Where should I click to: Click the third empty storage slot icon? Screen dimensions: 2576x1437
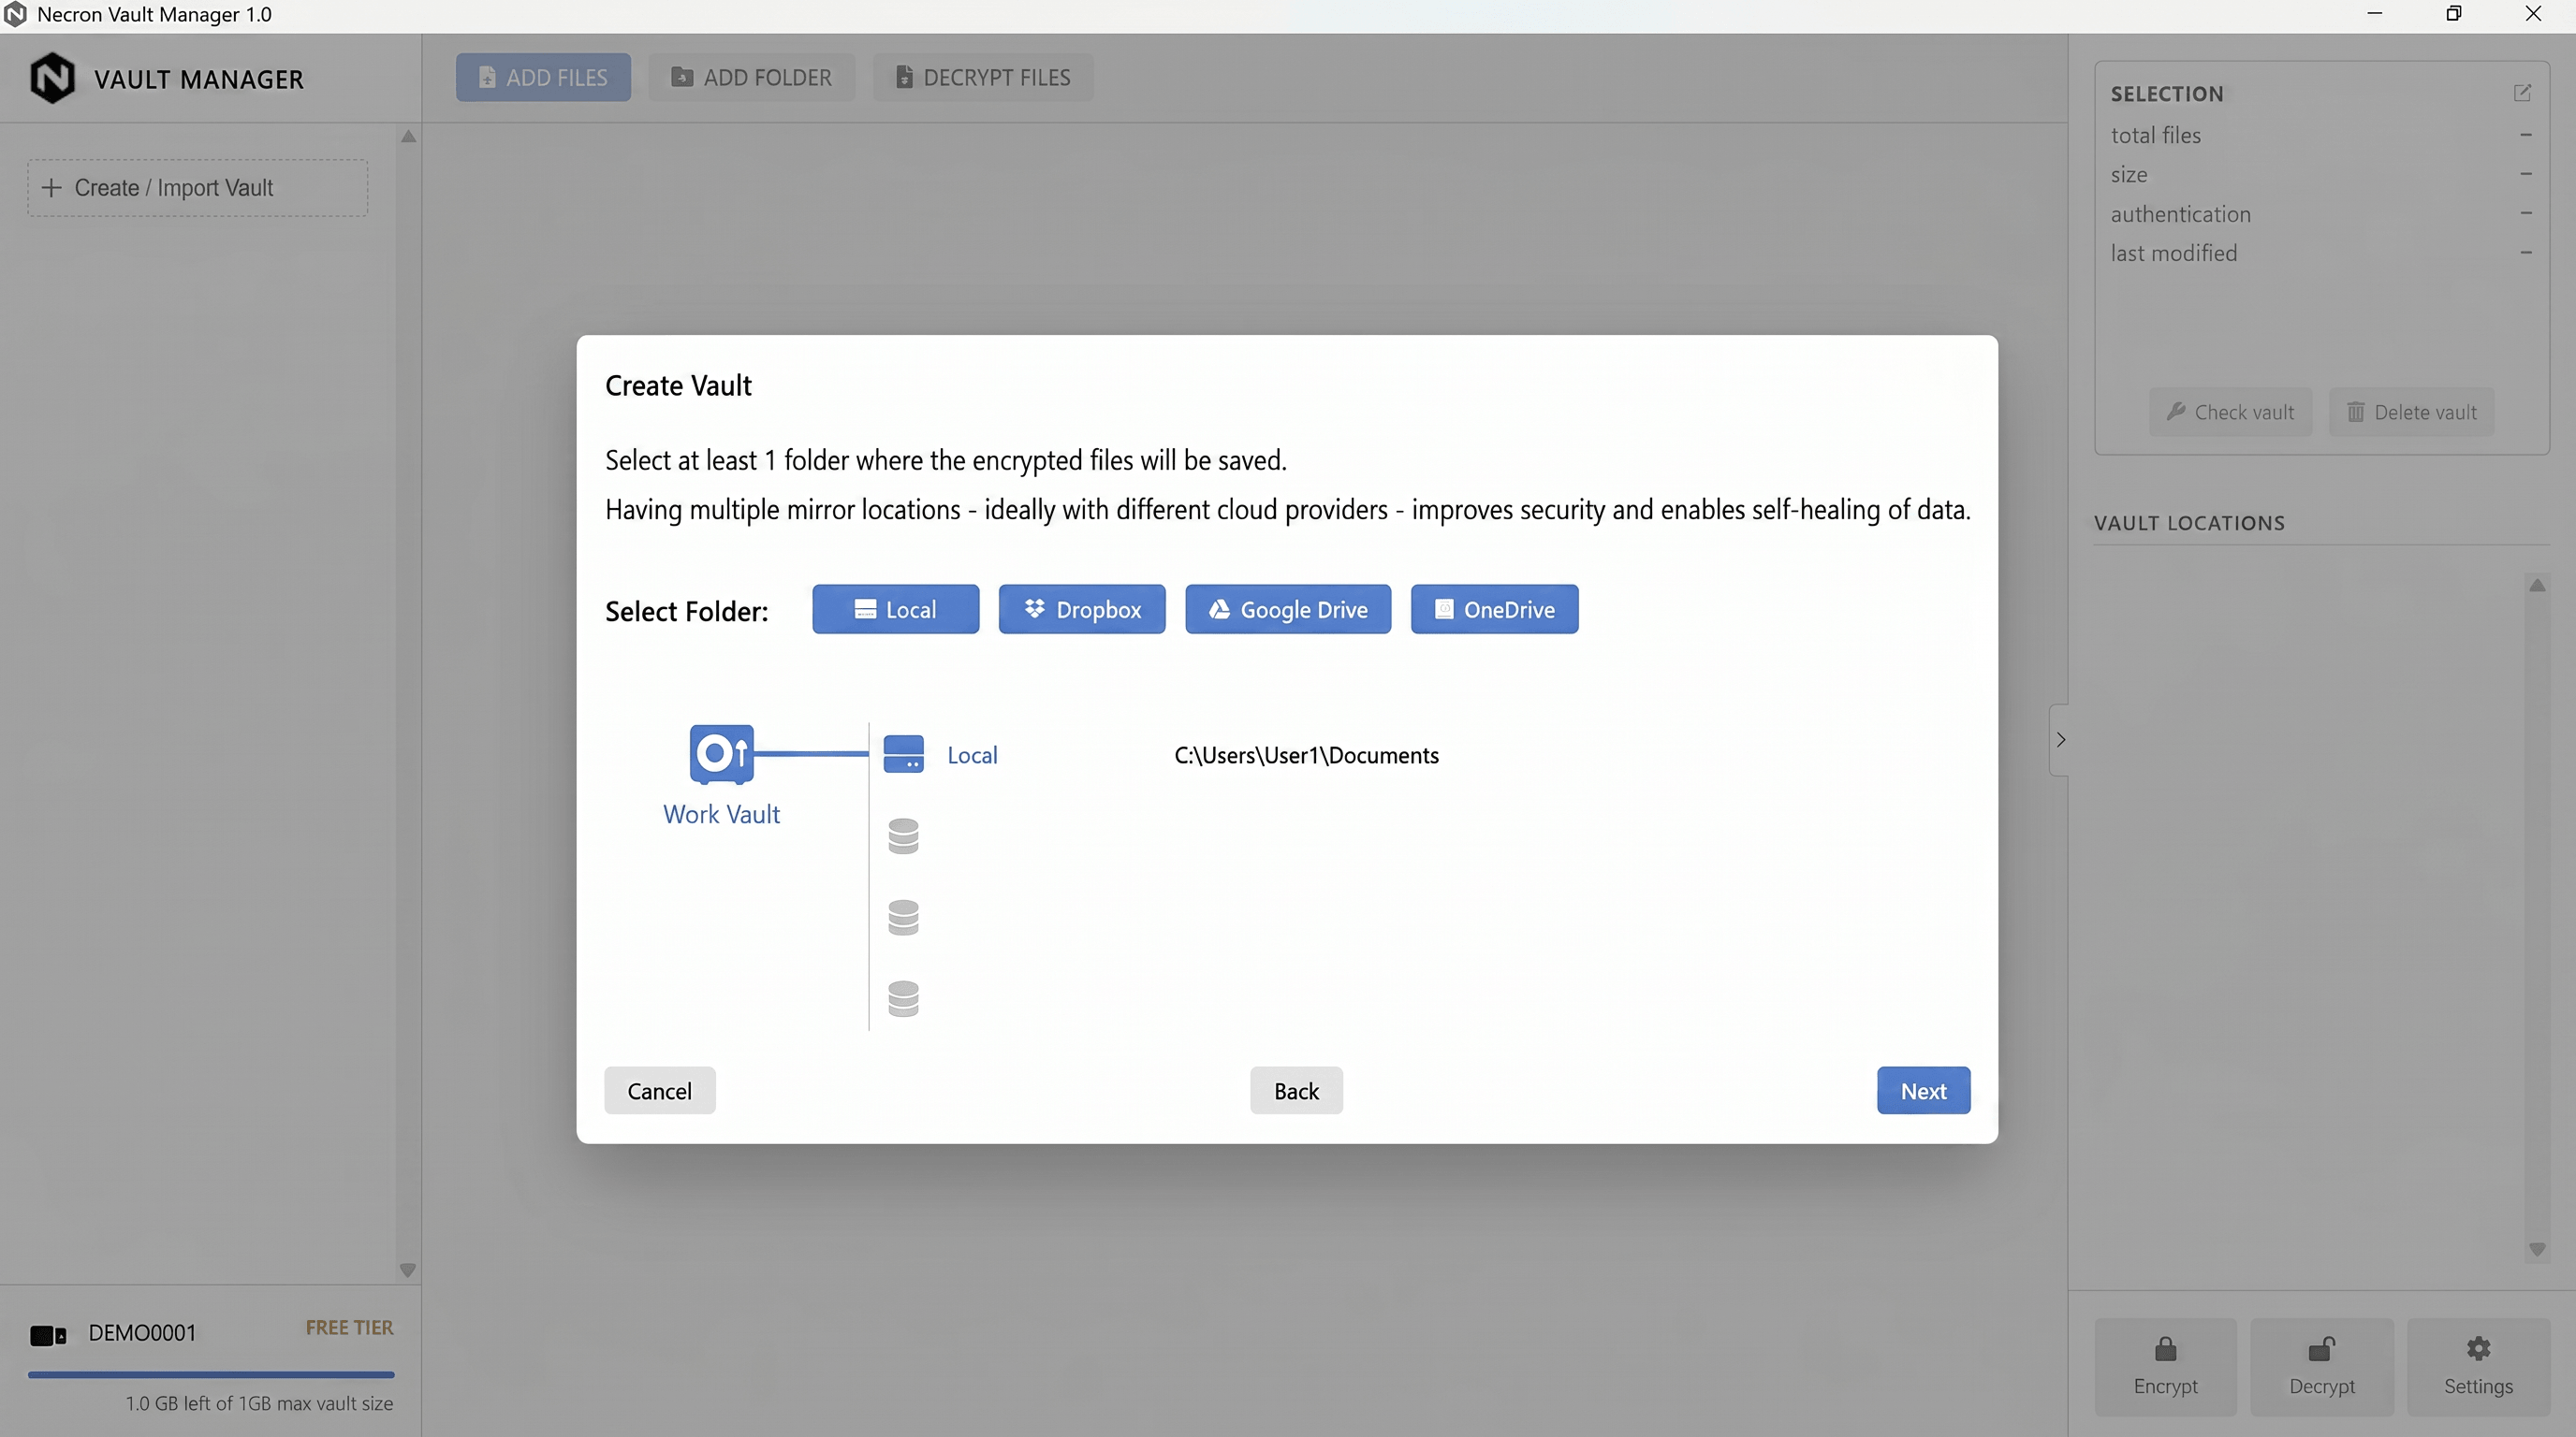pyautogui.click(x=903, y=918)
